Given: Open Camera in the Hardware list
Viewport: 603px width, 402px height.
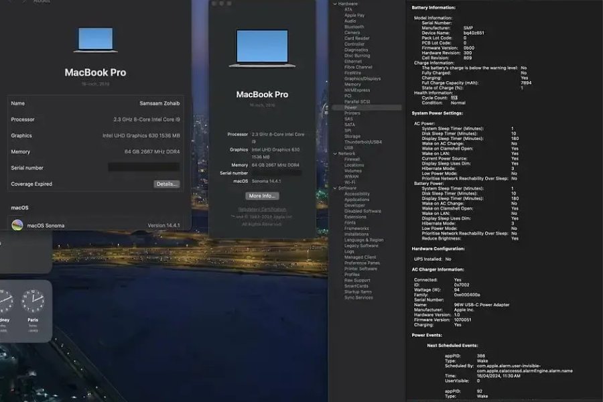Looking at the screenshot, I should 352,33.
